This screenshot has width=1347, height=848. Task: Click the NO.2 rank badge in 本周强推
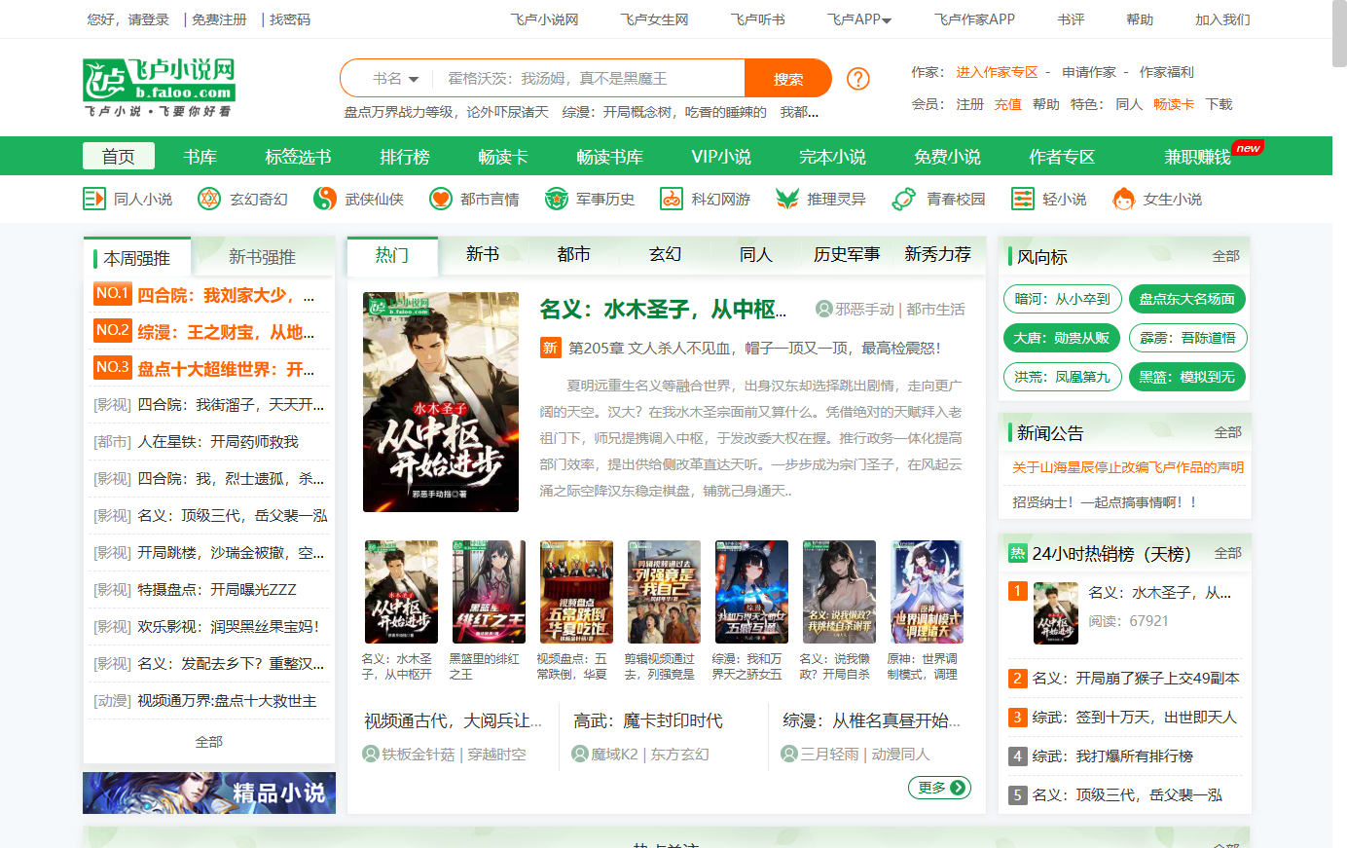click(x=113, y=331)
